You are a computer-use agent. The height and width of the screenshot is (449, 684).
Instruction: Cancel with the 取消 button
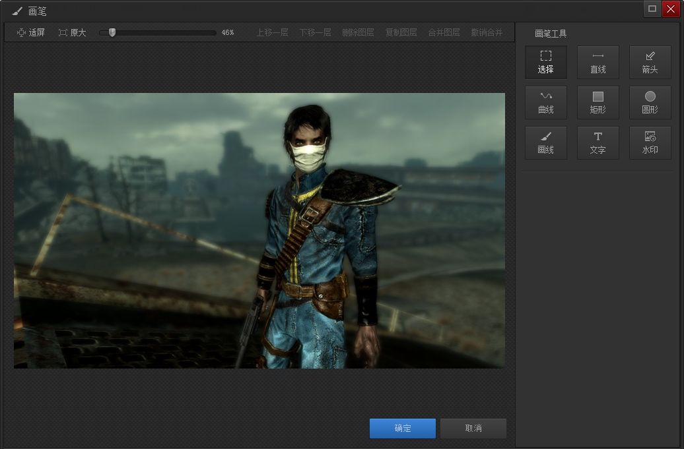pyautogui.click(x=473, y=429)
